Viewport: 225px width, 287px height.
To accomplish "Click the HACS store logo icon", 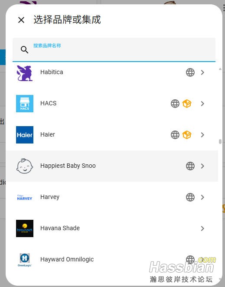I will tap(25, 104).
